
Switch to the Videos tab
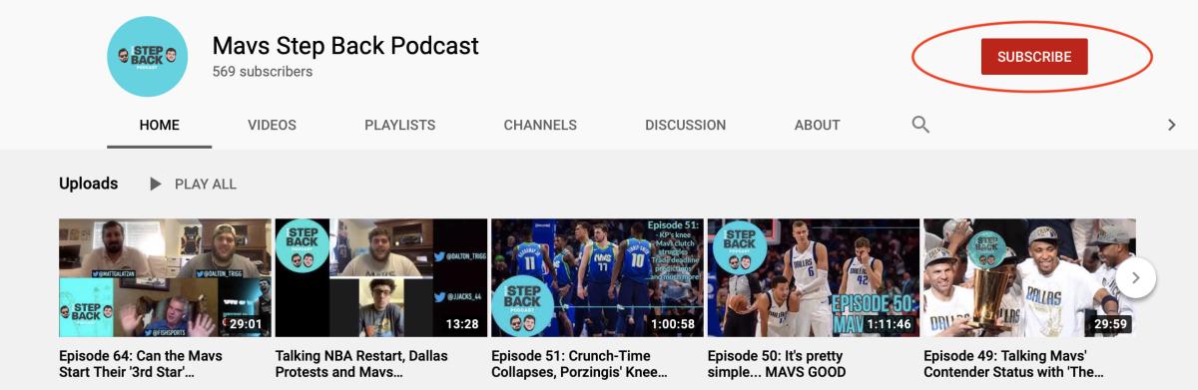pos(273,125)
